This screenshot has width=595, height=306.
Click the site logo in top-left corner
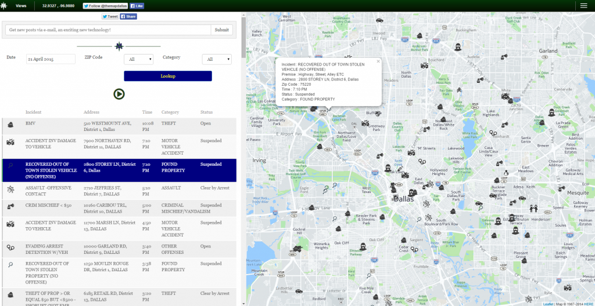coord(5,5)
